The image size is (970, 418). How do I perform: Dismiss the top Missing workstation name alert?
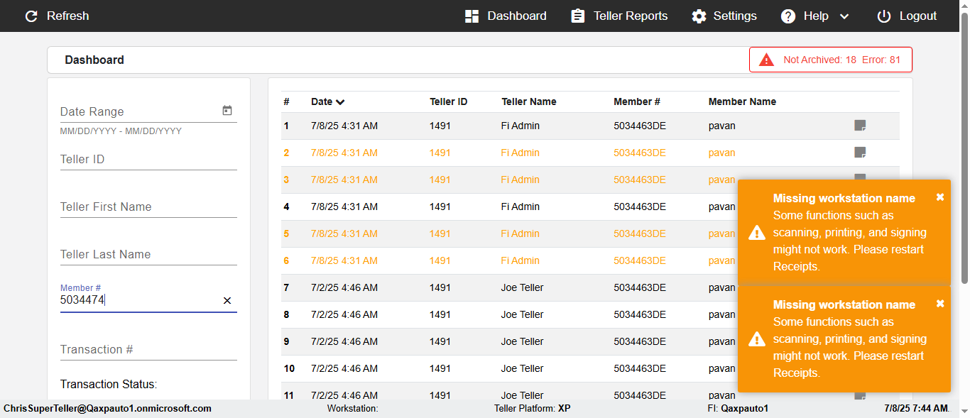point(940,197)
